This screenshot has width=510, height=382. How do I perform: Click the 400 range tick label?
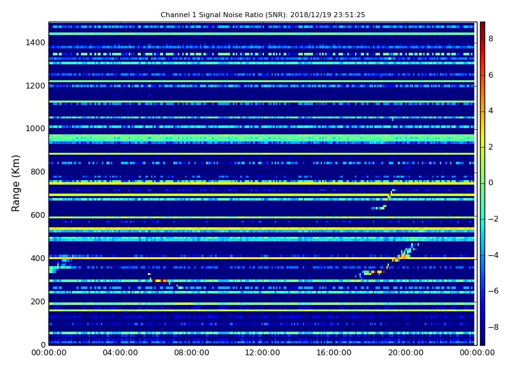pos(38,258)
